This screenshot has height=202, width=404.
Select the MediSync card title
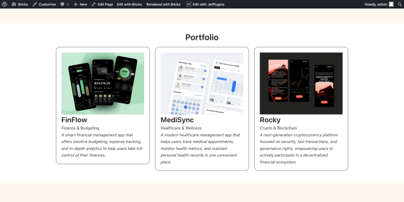[x=177, y=120]
